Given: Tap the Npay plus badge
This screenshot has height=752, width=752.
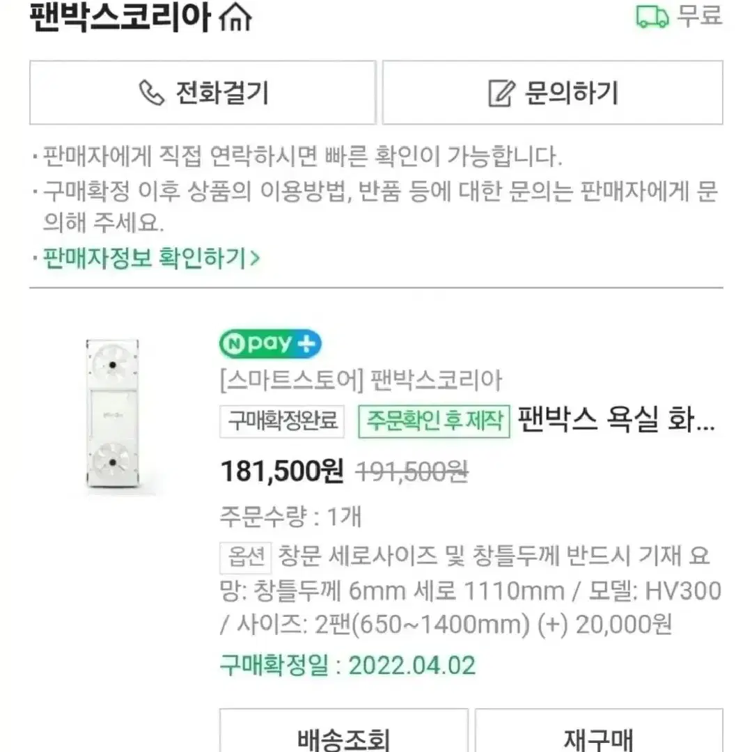Looking at the screenshot, I should [x=270, y=343].
